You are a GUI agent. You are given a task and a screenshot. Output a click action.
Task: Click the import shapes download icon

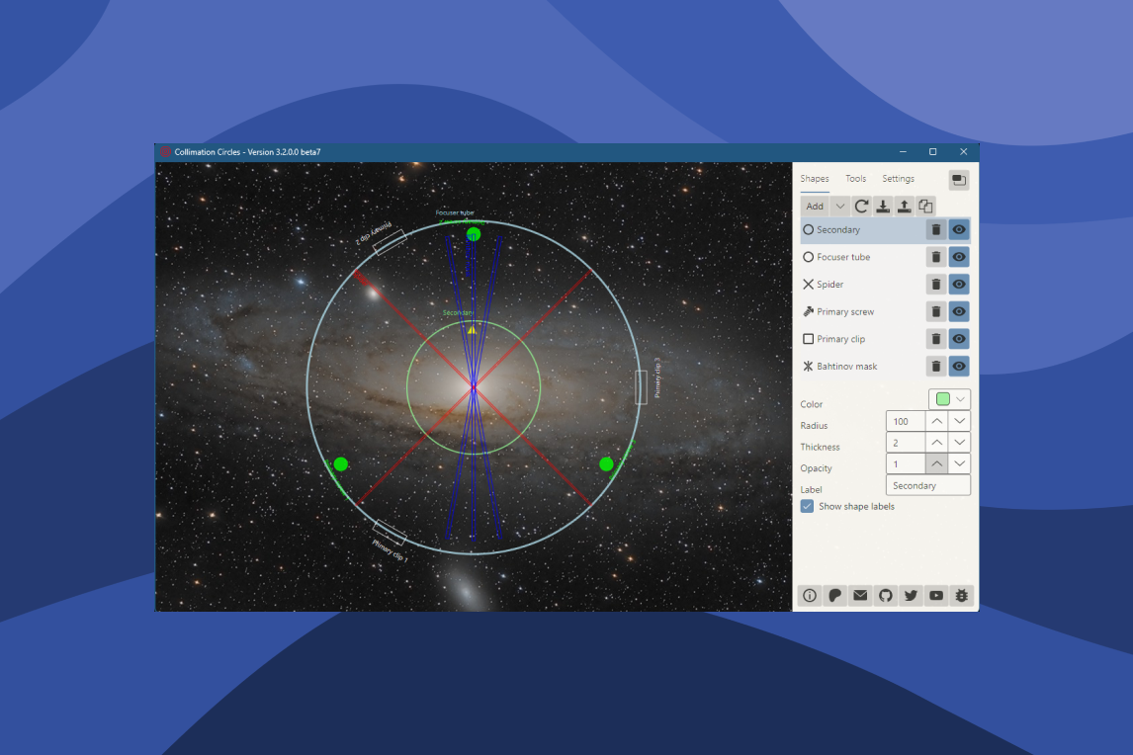[x=883, y=206]
